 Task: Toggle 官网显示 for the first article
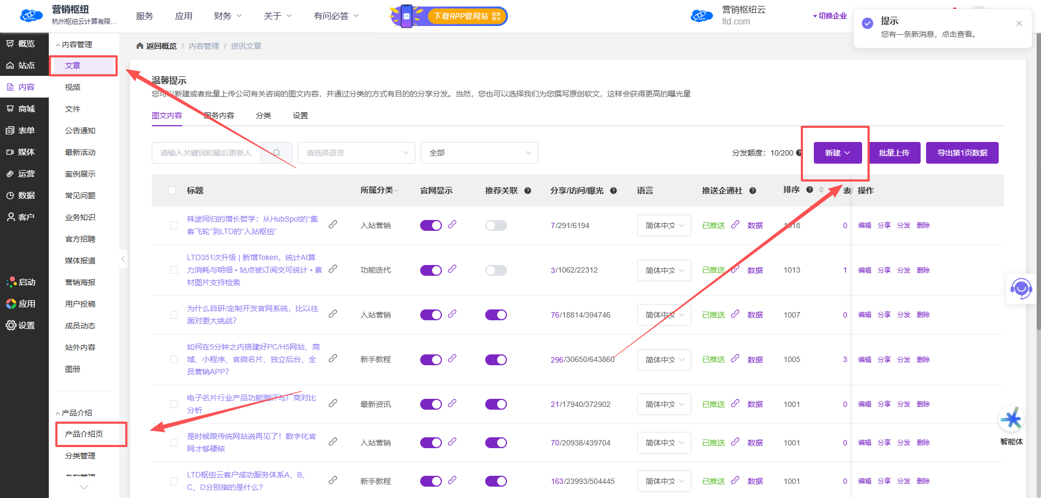[x=430, y=225]
